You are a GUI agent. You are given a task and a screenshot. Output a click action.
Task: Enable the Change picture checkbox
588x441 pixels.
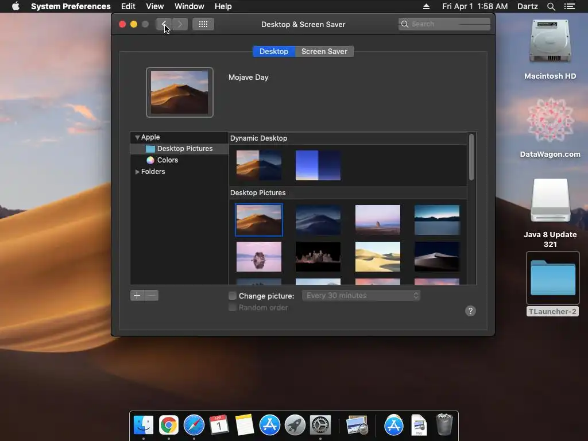(x=233, y=296)
